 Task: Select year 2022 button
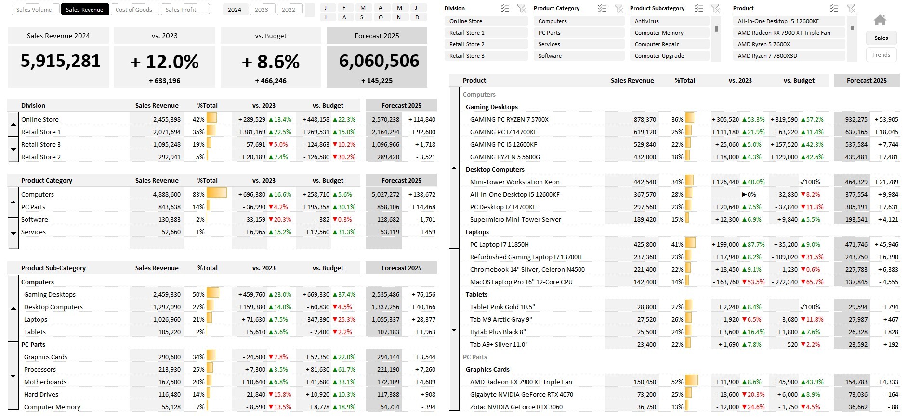coord(289,10)
